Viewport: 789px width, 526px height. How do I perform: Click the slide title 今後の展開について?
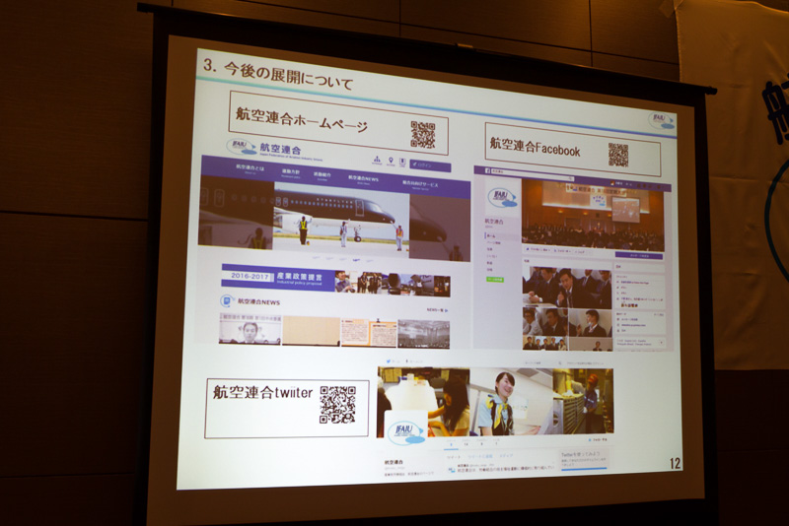coord(288,77)
